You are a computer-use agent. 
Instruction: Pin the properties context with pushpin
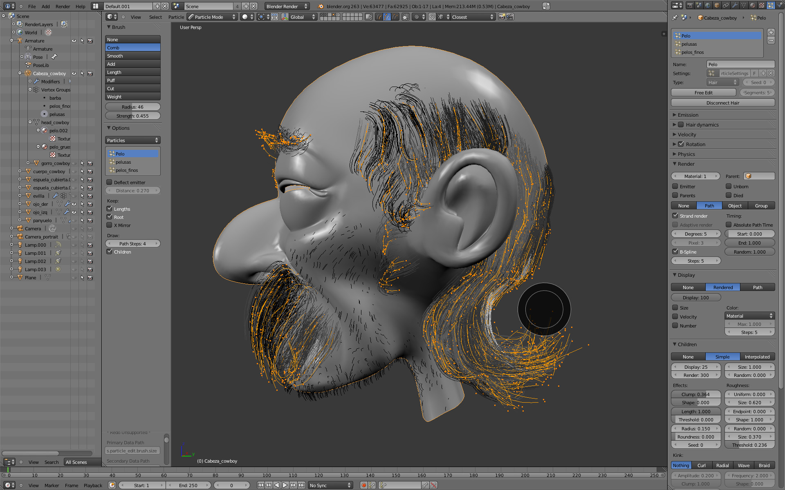(675, 18)
